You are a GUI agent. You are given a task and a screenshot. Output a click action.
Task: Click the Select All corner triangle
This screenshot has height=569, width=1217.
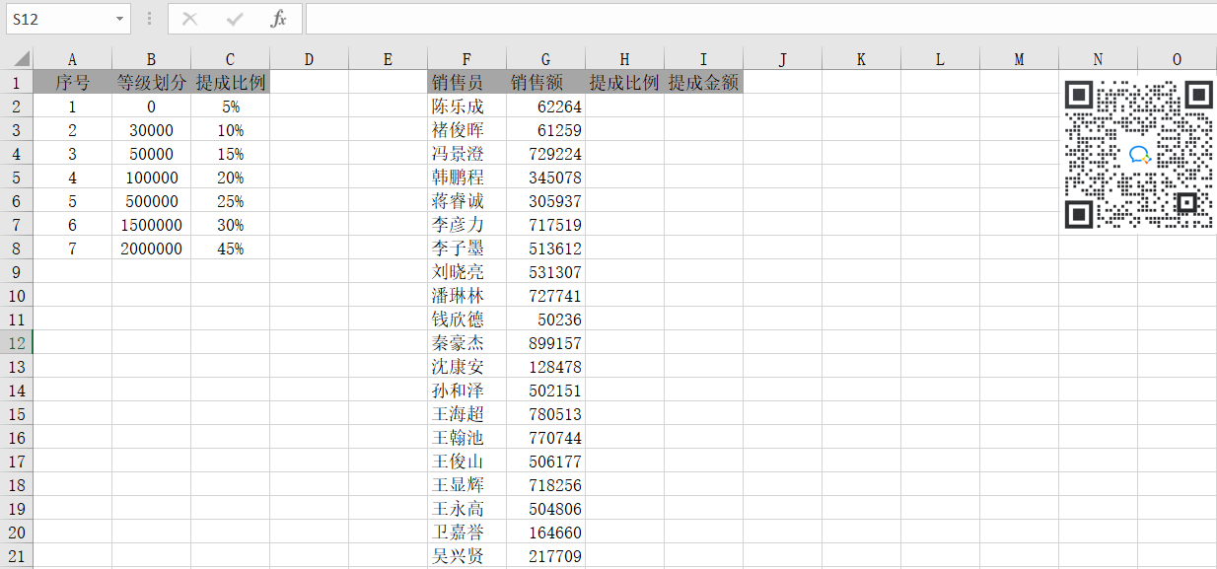[x=17, y=59]
